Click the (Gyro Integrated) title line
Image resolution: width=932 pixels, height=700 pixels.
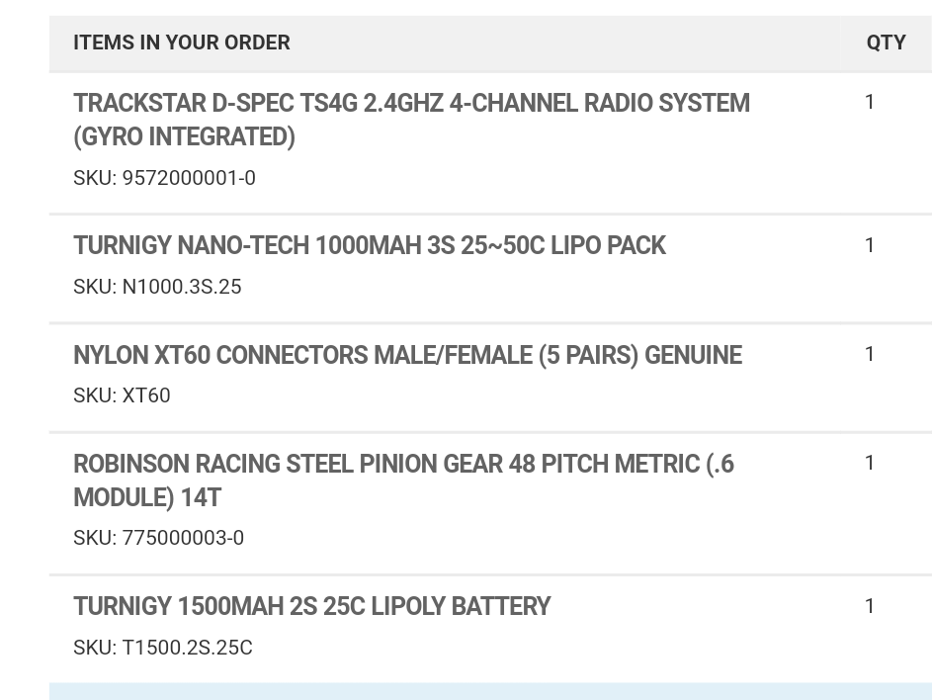[x=184, y=136]
